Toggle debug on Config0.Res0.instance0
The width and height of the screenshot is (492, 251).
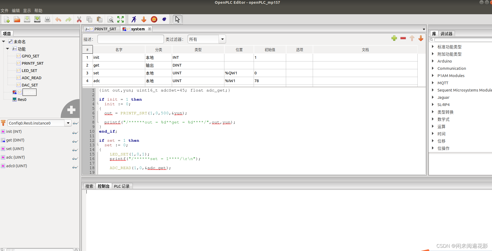(75, 123)
